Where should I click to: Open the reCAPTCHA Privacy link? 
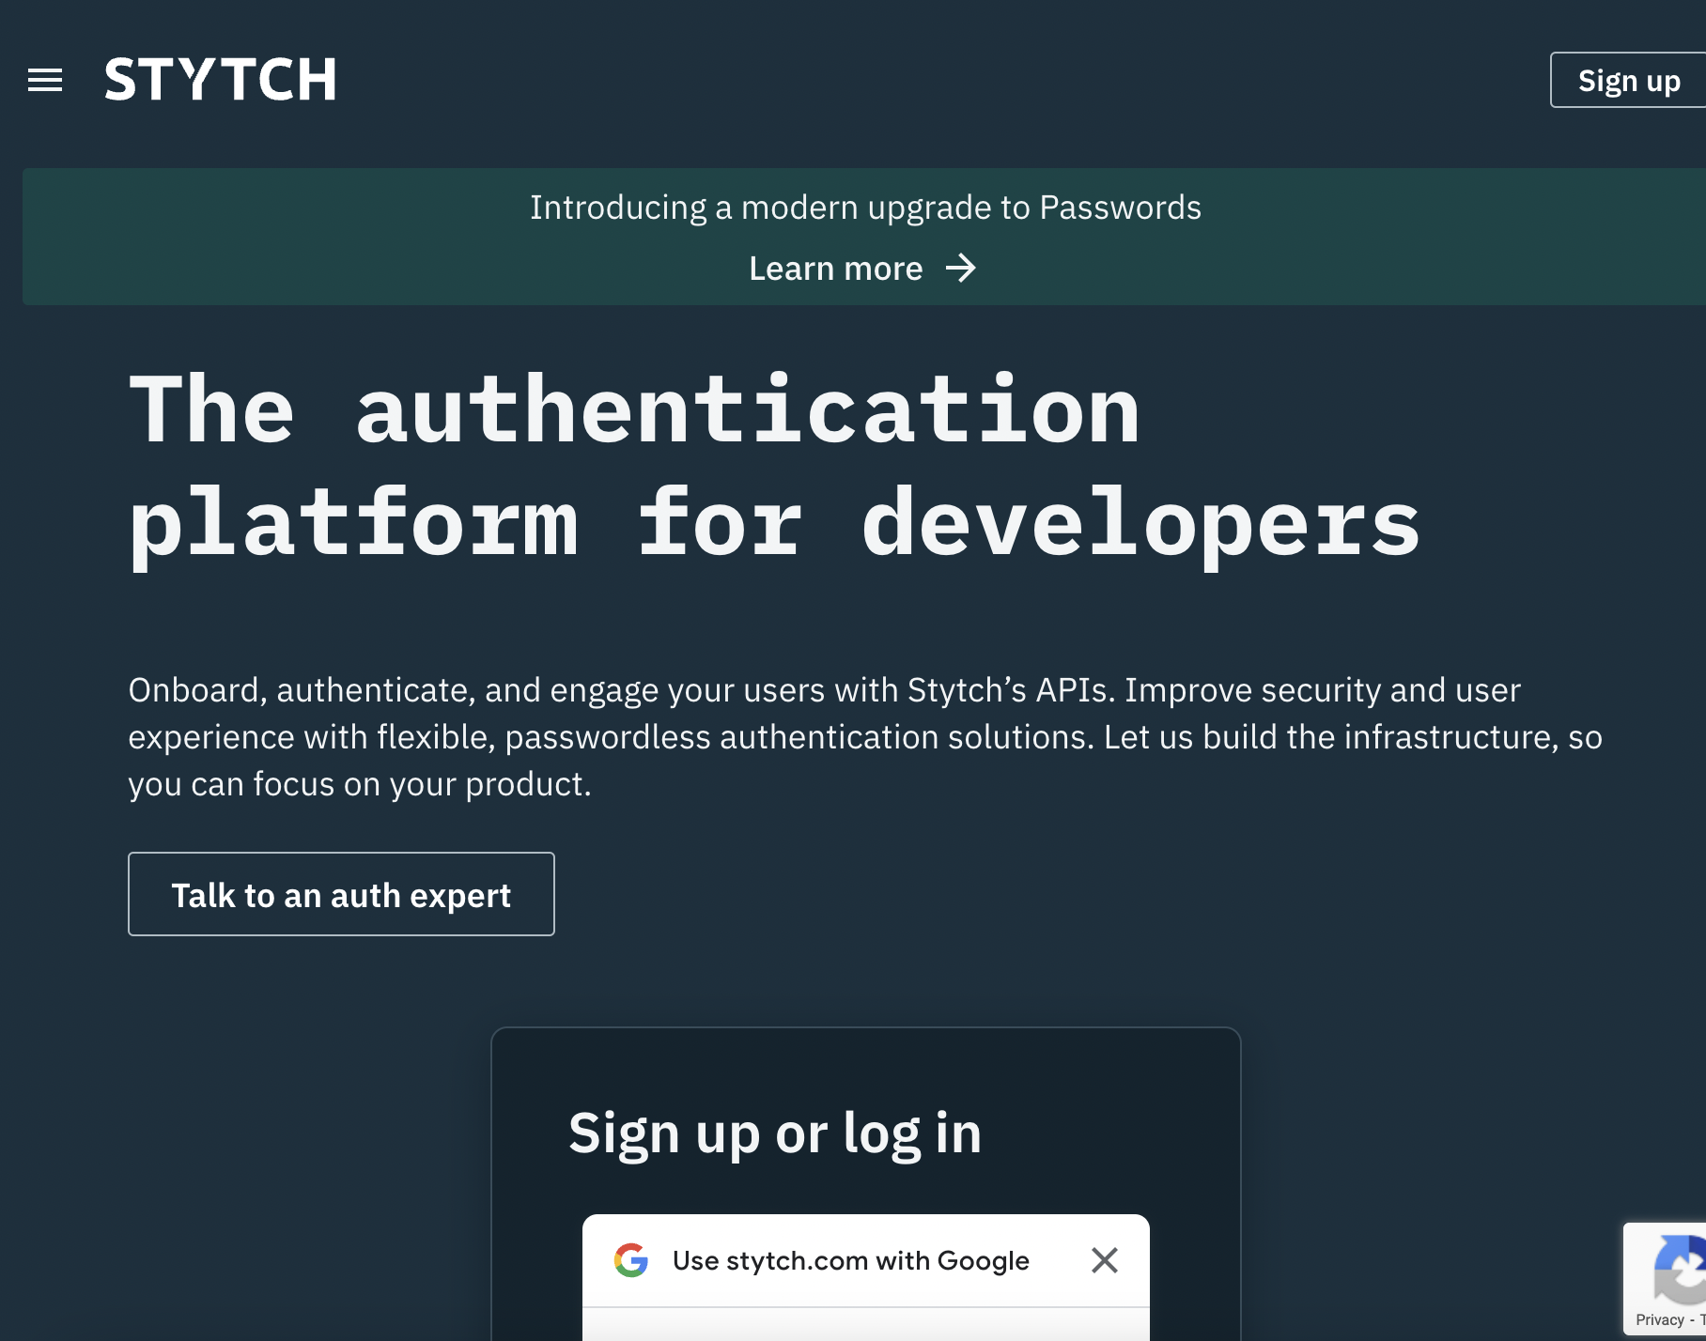click(1660, 1319)
